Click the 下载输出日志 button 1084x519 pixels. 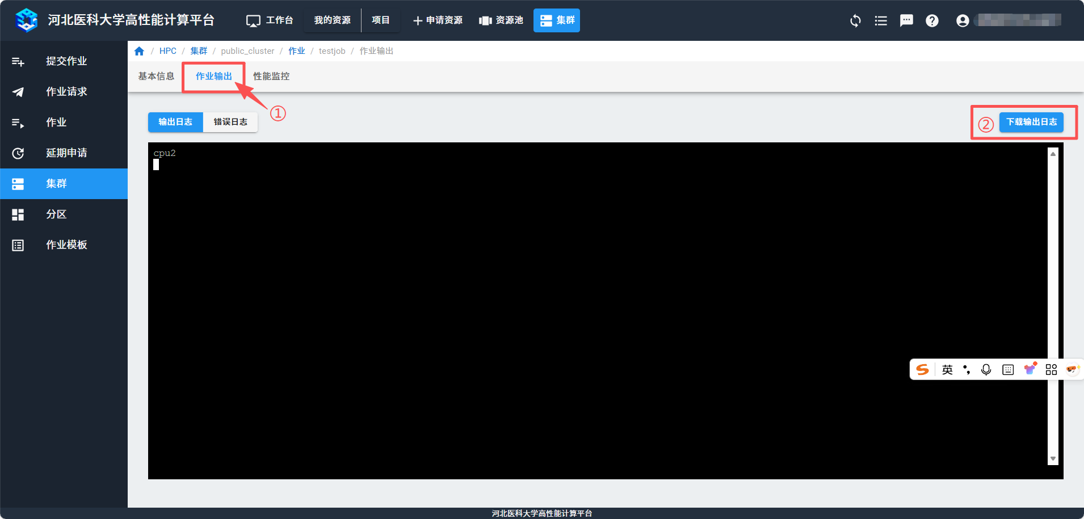pyautogui.click(x=1031, y=122)
